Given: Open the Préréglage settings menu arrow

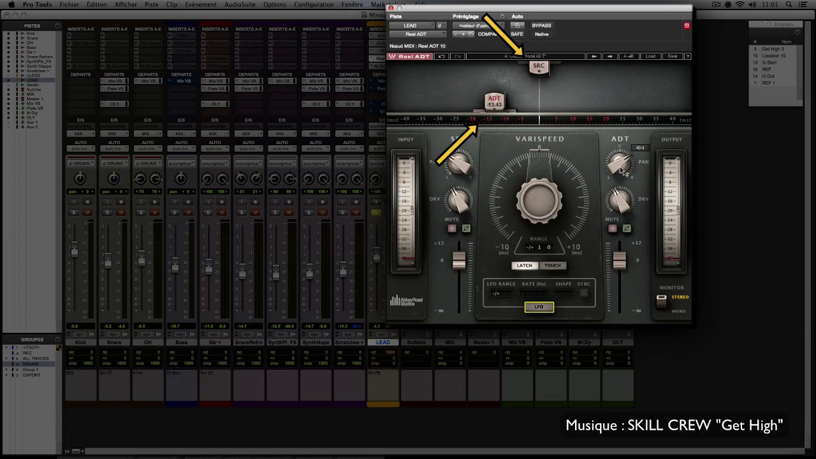Looking at the screenshot, I should tap(502, 17).
